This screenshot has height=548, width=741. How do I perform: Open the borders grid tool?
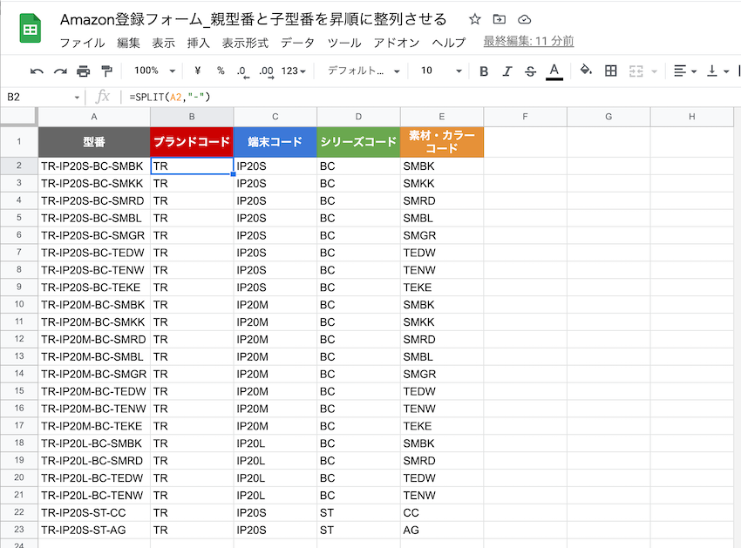(x=611, y=71)
